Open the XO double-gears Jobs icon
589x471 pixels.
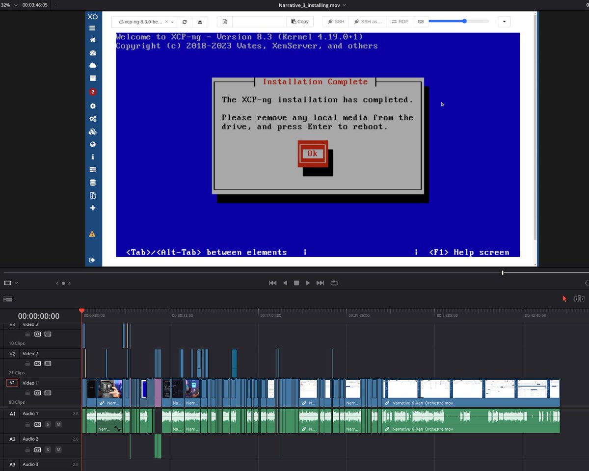pos(93,119)
